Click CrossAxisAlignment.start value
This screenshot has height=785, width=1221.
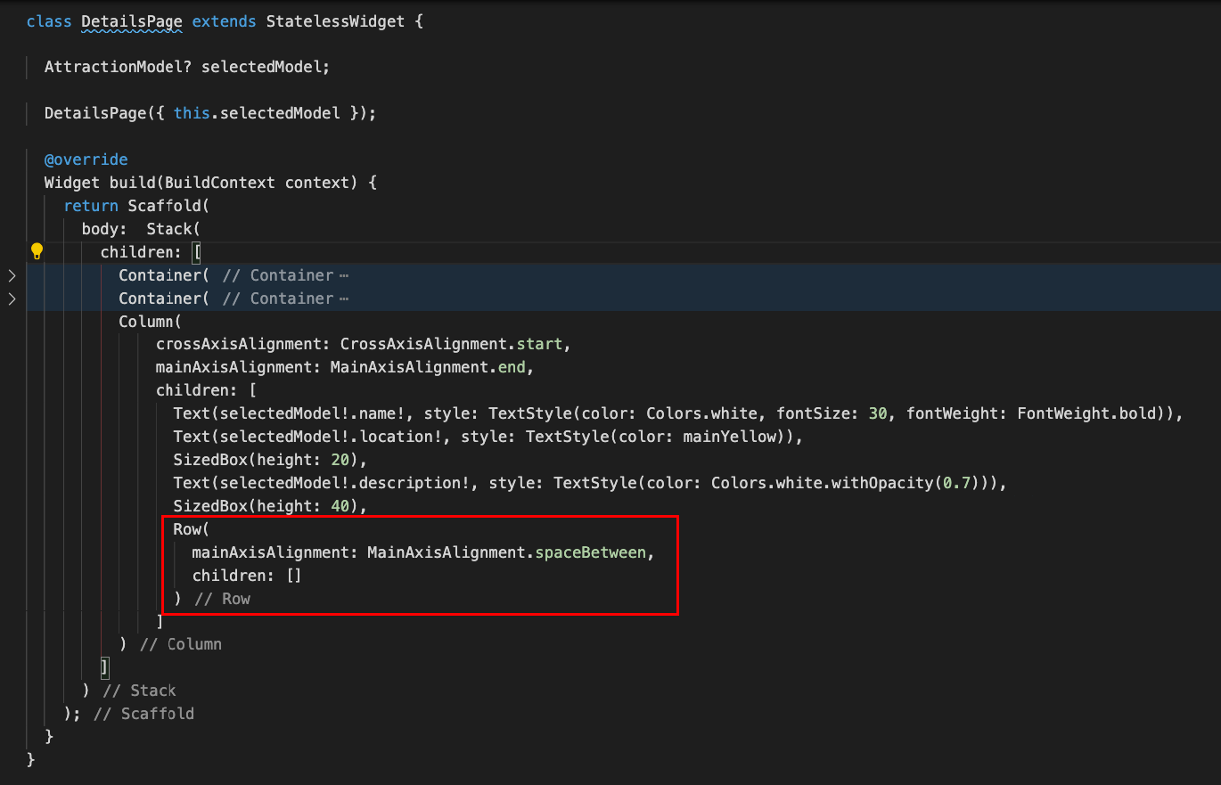pos(451,345)
